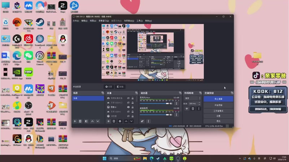Toggle the lock on the 视频采集设备 source
Viewport: 289px width, 162px height.
[133, 98]
